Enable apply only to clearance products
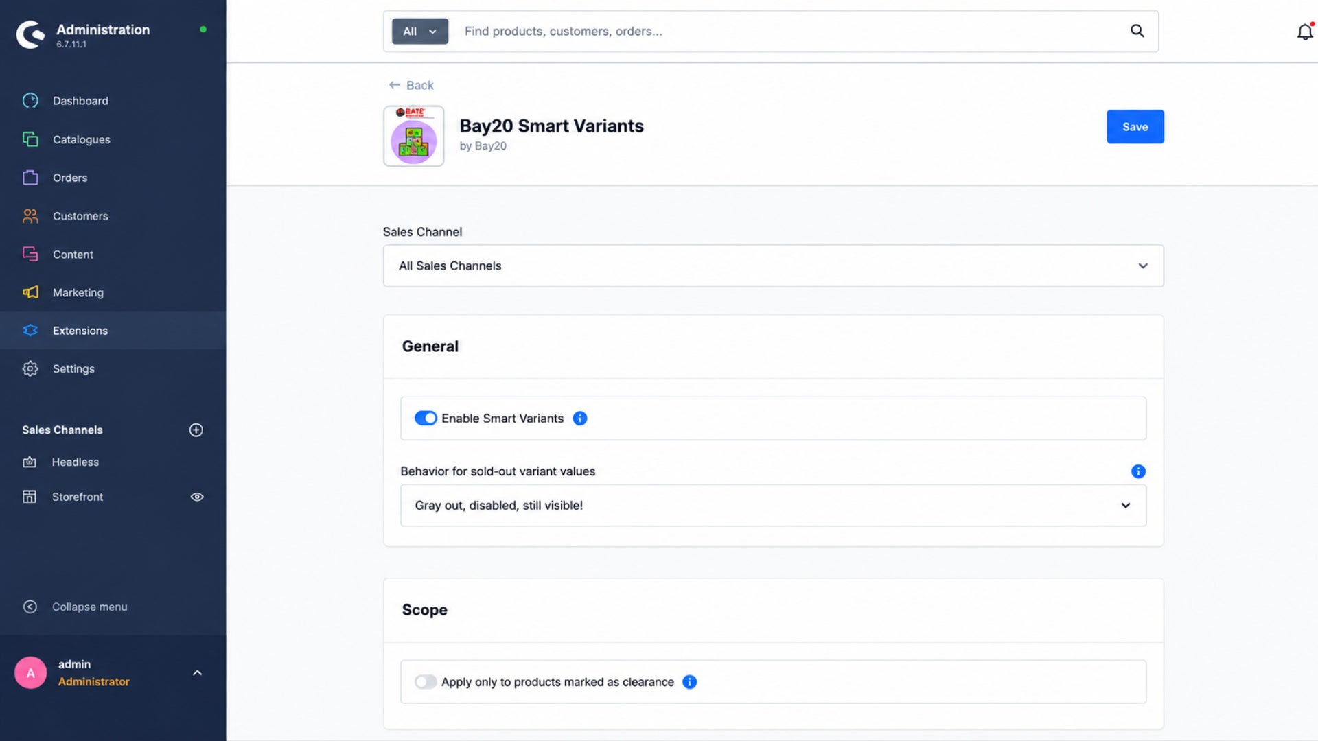The height and width of the screenshot is (741, 1318). click(426, 682)
